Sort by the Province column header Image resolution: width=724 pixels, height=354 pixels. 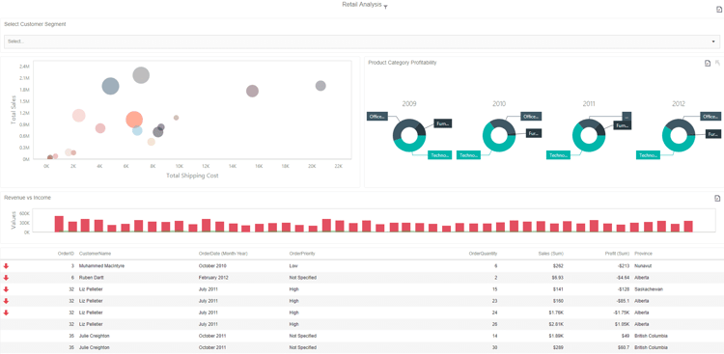643,254
